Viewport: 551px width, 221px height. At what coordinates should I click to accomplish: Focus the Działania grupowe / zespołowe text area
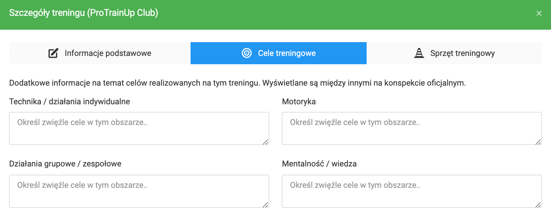coord(139,191)
